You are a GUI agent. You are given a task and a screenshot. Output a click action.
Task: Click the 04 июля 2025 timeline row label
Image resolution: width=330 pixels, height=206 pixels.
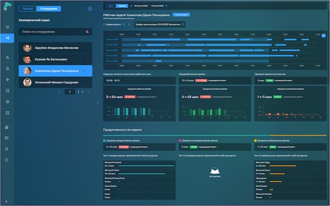112,61
